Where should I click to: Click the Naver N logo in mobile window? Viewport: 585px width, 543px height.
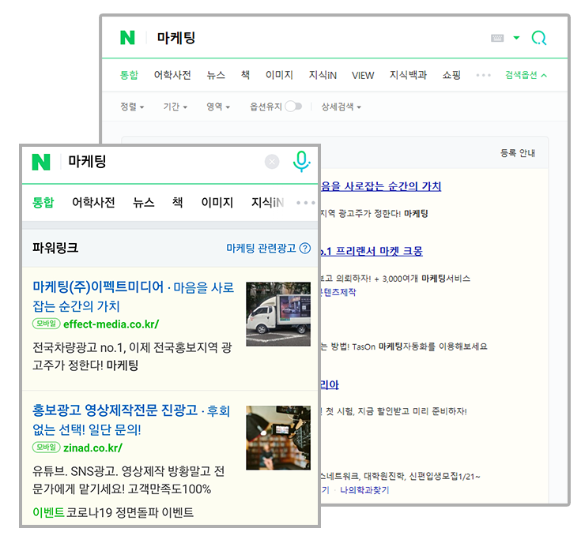click(x=41, y=162)
